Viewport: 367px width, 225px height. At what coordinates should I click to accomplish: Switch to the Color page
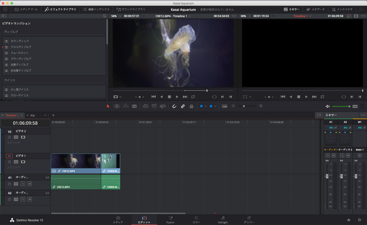[196, 219]
